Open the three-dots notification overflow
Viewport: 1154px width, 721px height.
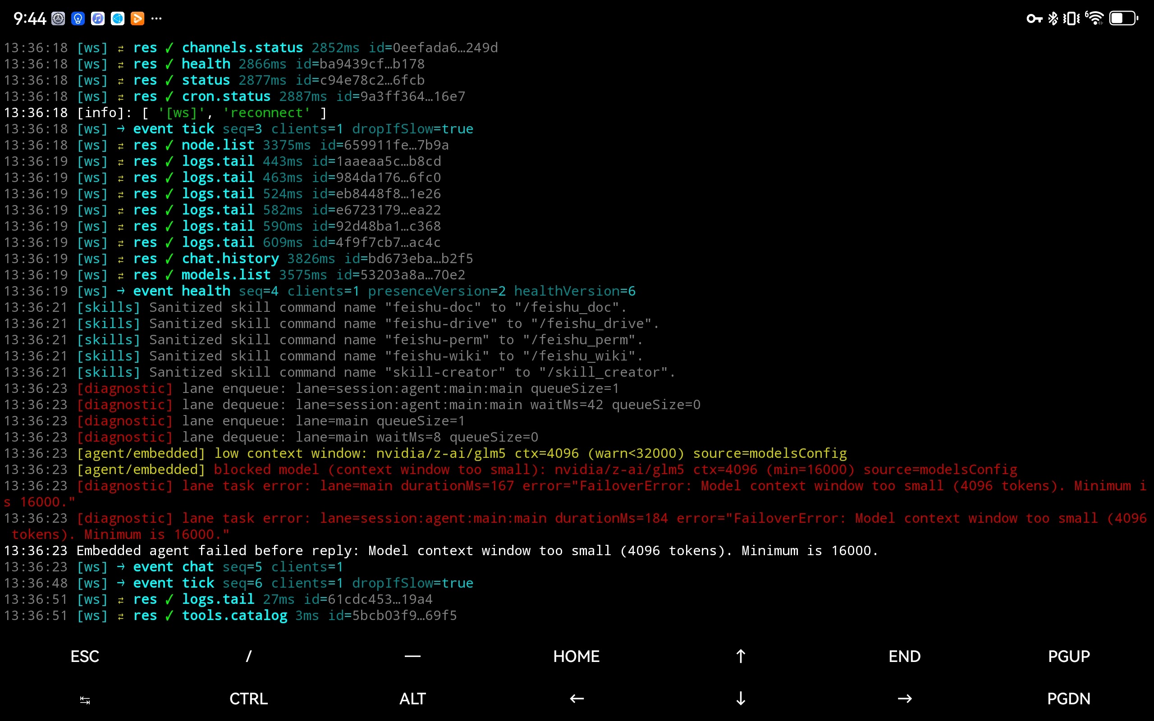click(156, 18)
